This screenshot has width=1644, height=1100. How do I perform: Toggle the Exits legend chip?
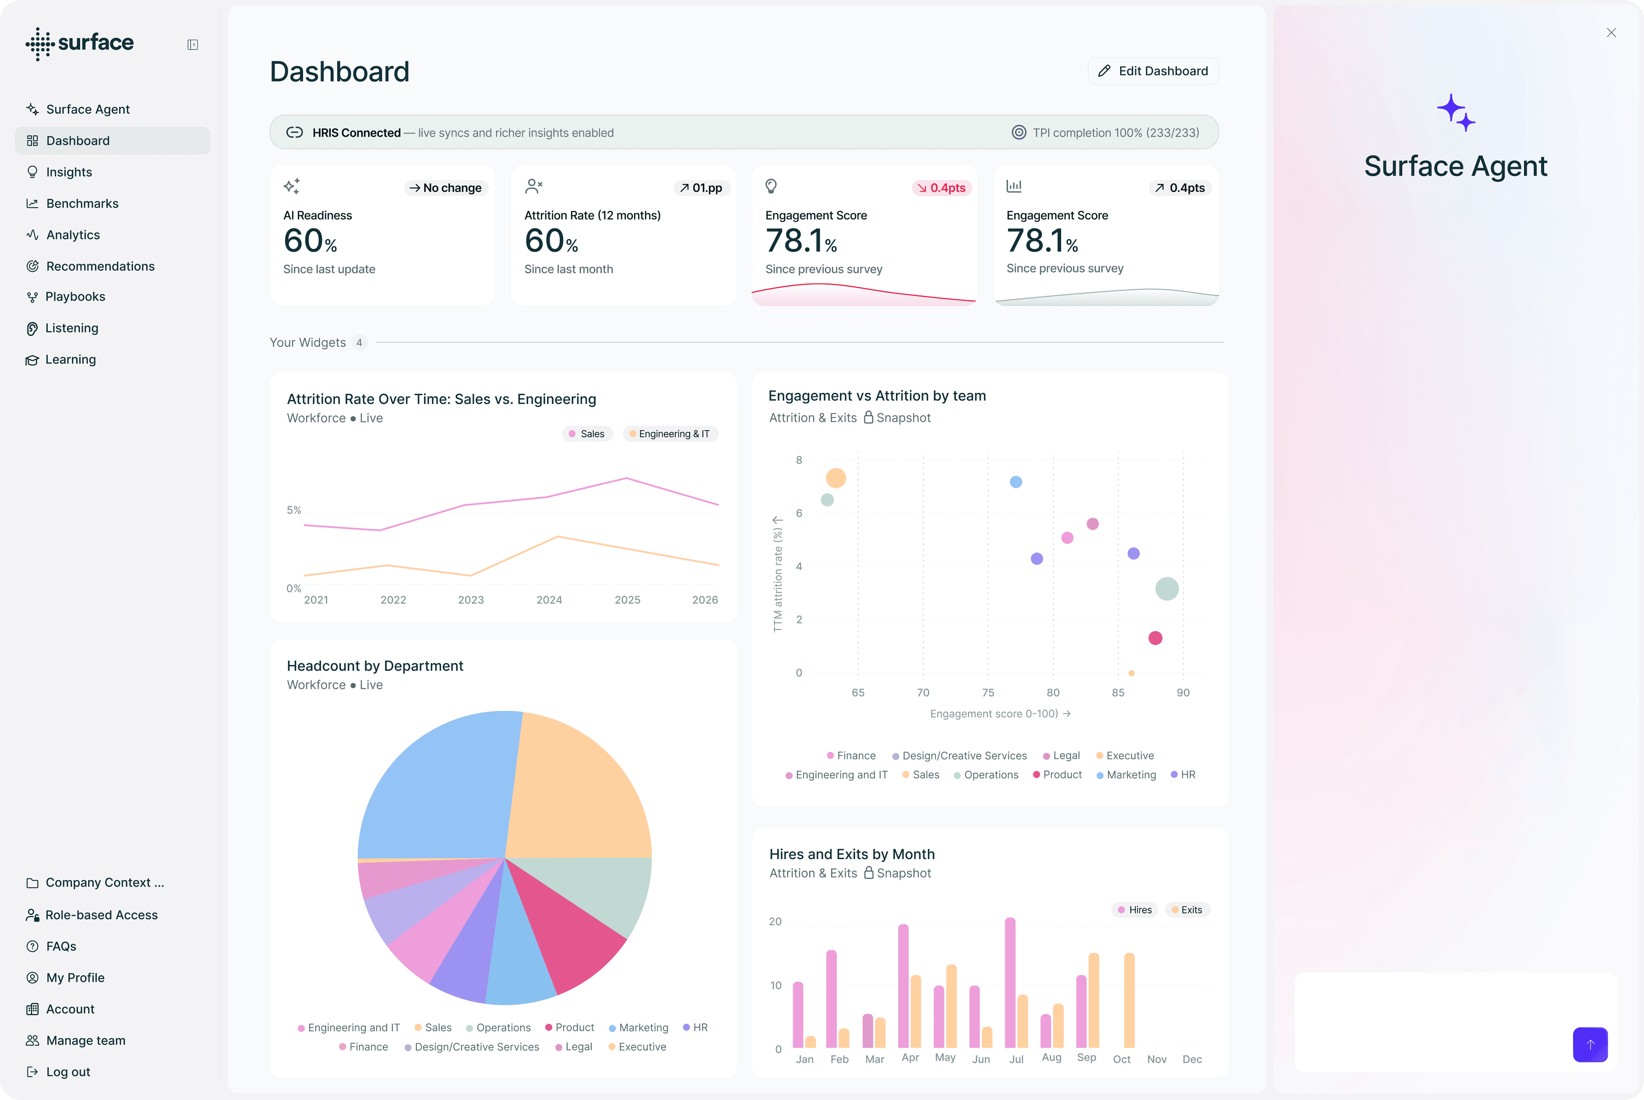[x=1187, y=910]
